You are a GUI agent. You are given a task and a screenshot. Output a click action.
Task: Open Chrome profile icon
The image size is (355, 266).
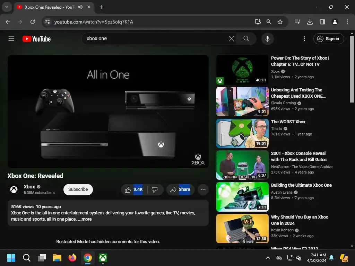[x=335, y=22]
